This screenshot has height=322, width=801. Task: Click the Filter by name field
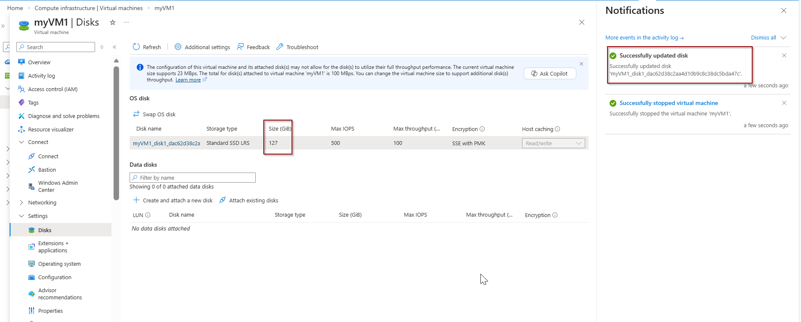pyautogui.click(x=193, y=178)
